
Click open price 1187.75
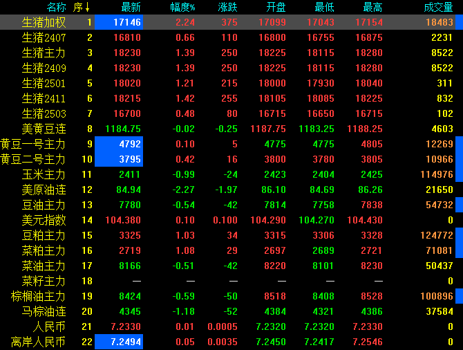(x=268, y=129)
